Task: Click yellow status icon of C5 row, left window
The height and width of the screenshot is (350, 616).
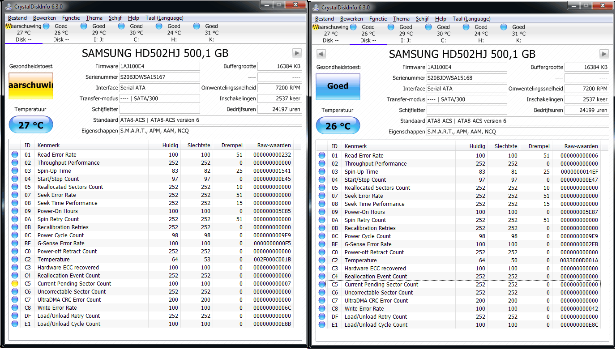Action: 15,284
